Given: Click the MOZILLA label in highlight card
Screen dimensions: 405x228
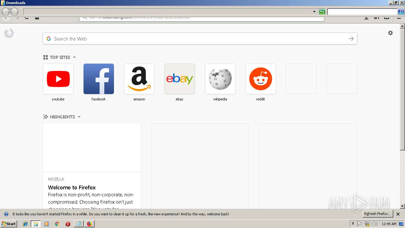Looking at the screenshot, I should [56, 179].
